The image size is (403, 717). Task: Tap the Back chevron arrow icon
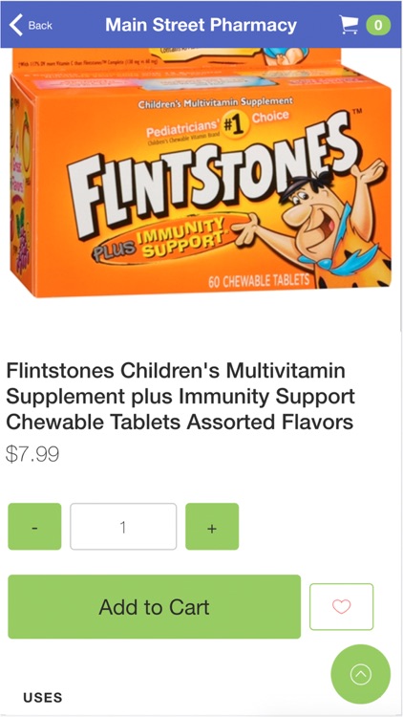15,25
